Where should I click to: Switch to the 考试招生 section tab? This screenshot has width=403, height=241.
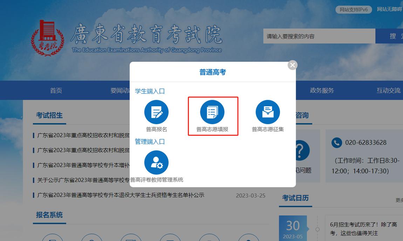(49, 115)
